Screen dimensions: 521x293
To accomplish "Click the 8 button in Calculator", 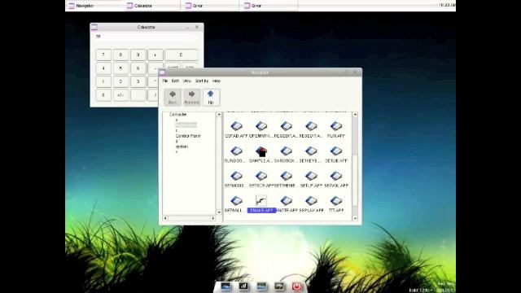I will tap(120, 55).
